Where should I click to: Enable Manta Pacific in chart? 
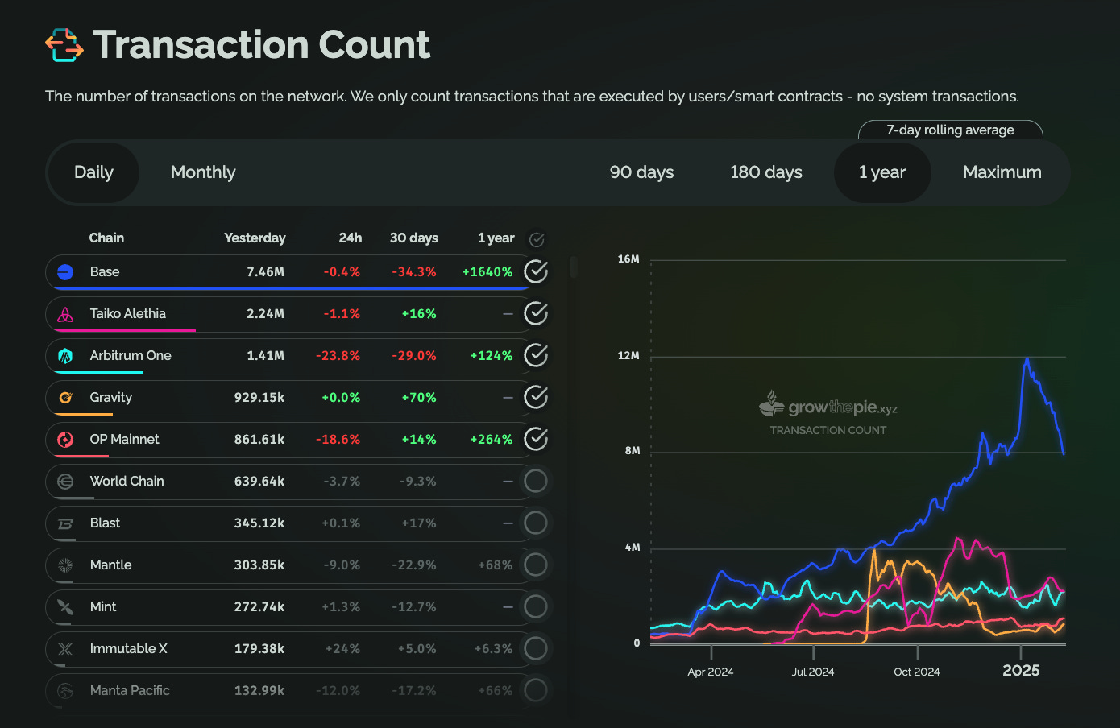[x=536, y=690]
